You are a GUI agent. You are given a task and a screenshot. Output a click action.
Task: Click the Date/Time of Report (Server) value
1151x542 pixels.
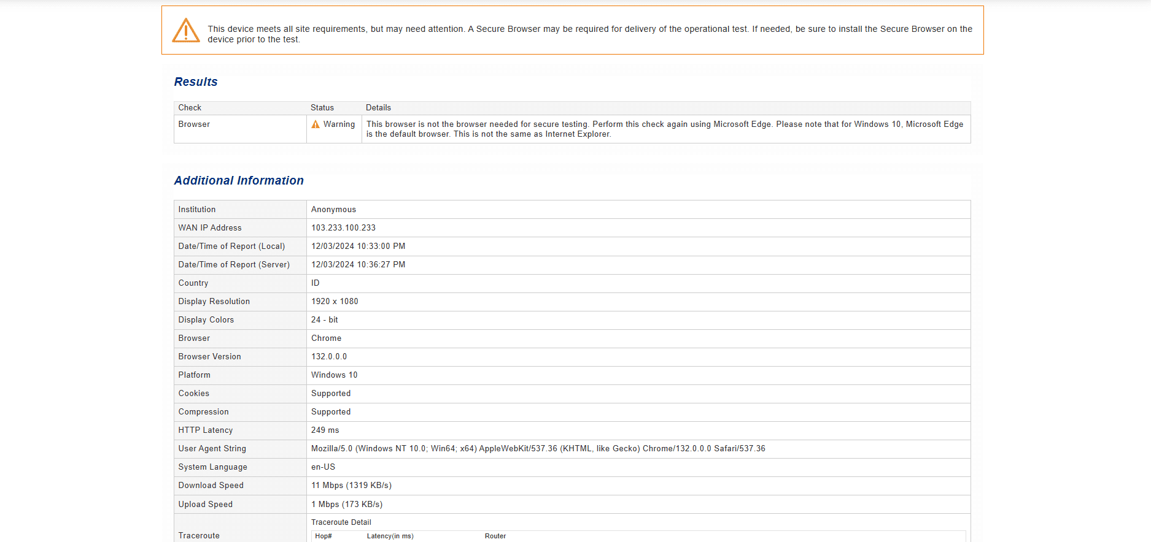[358, 265]
